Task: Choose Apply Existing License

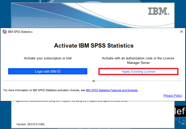Action: [138, 72]
